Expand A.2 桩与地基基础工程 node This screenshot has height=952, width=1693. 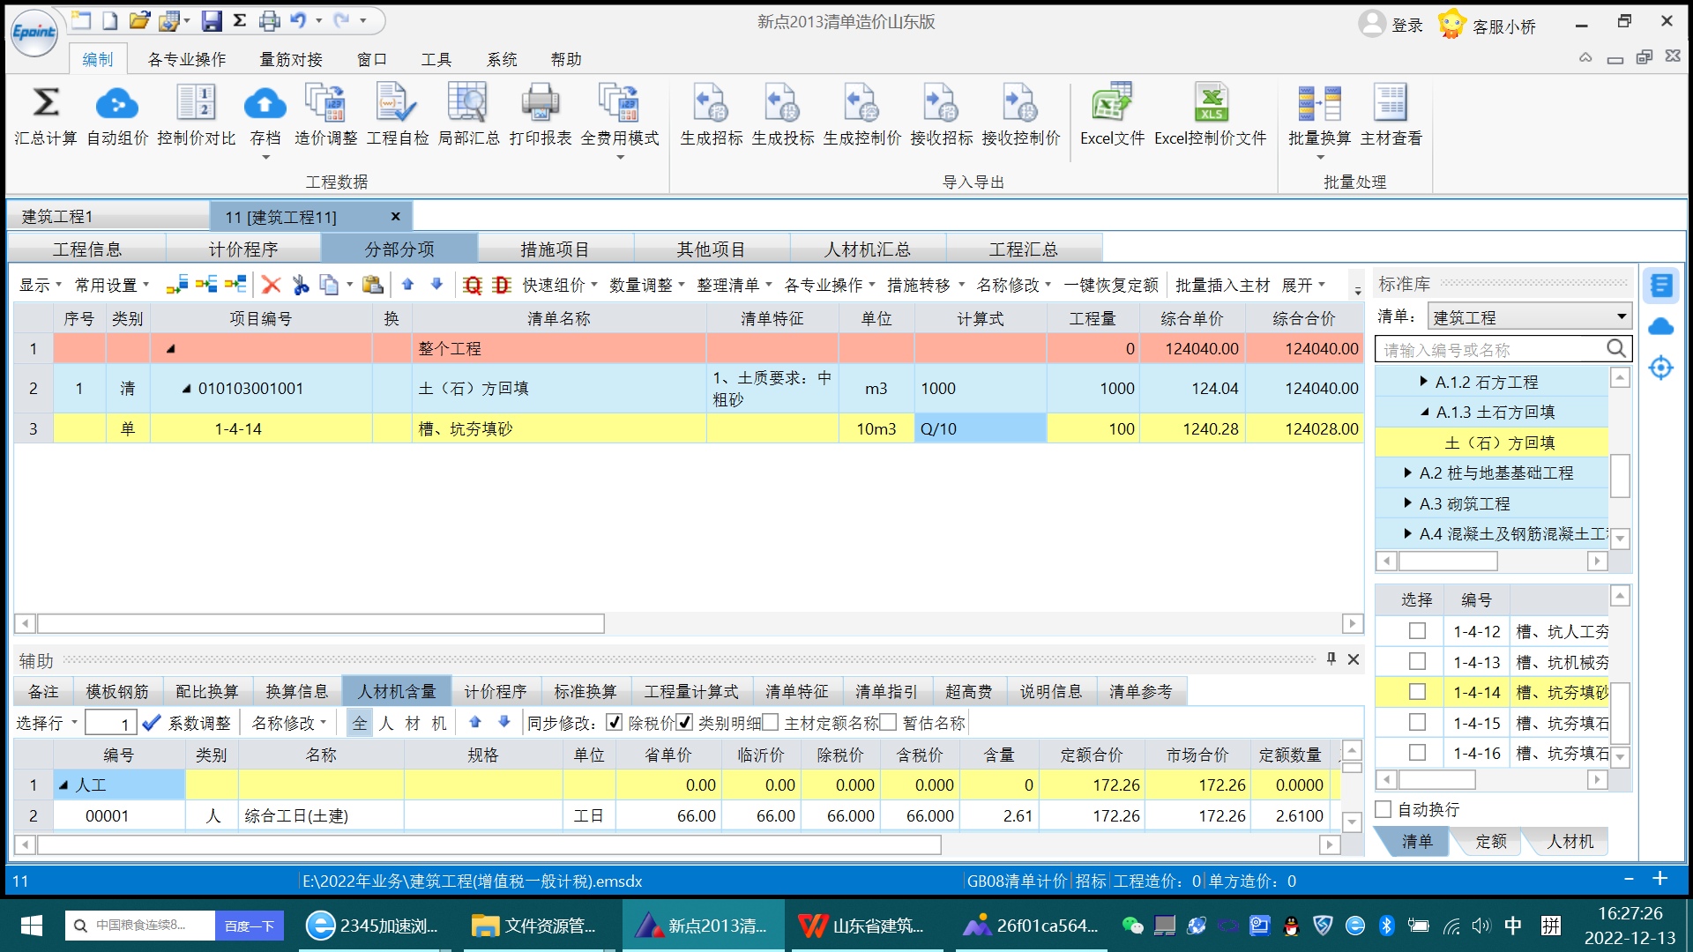1408,473
